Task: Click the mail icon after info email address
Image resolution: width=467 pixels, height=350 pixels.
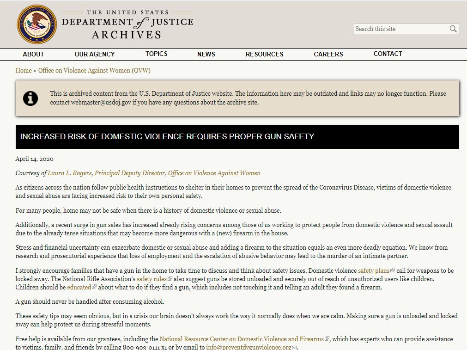Action: 294,347
